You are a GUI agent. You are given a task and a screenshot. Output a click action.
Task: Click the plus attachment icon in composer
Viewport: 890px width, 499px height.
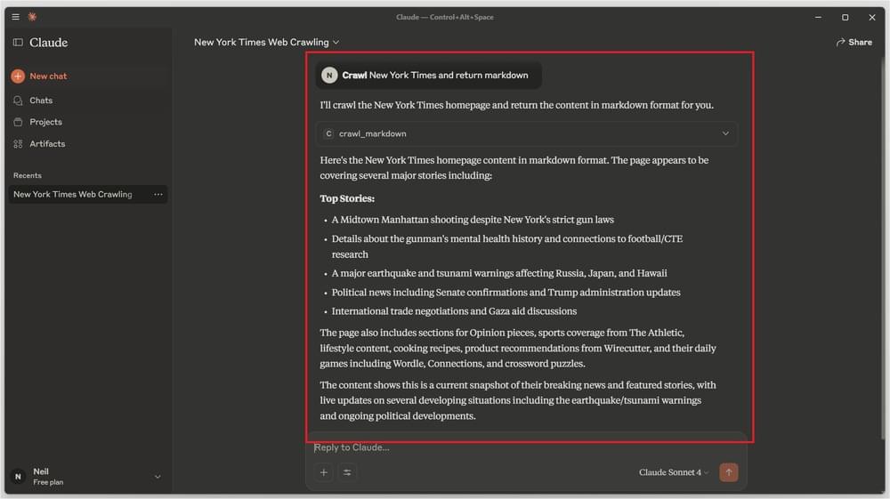point(324,473)
